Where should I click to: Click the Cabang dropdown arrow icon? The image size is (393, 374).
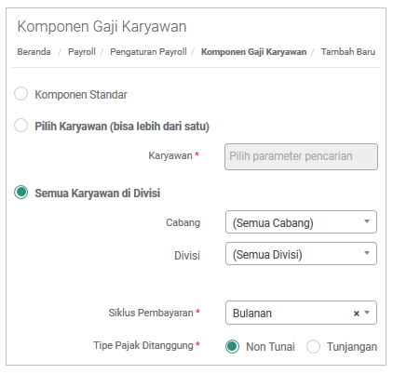(x=367, y=221)
